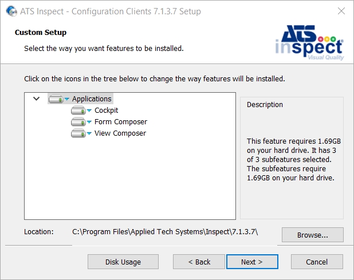The width and height of the screenshot is (354, 280).
Task: Open the Applications install-option dropdown arrow
Action: click(67, 99)
